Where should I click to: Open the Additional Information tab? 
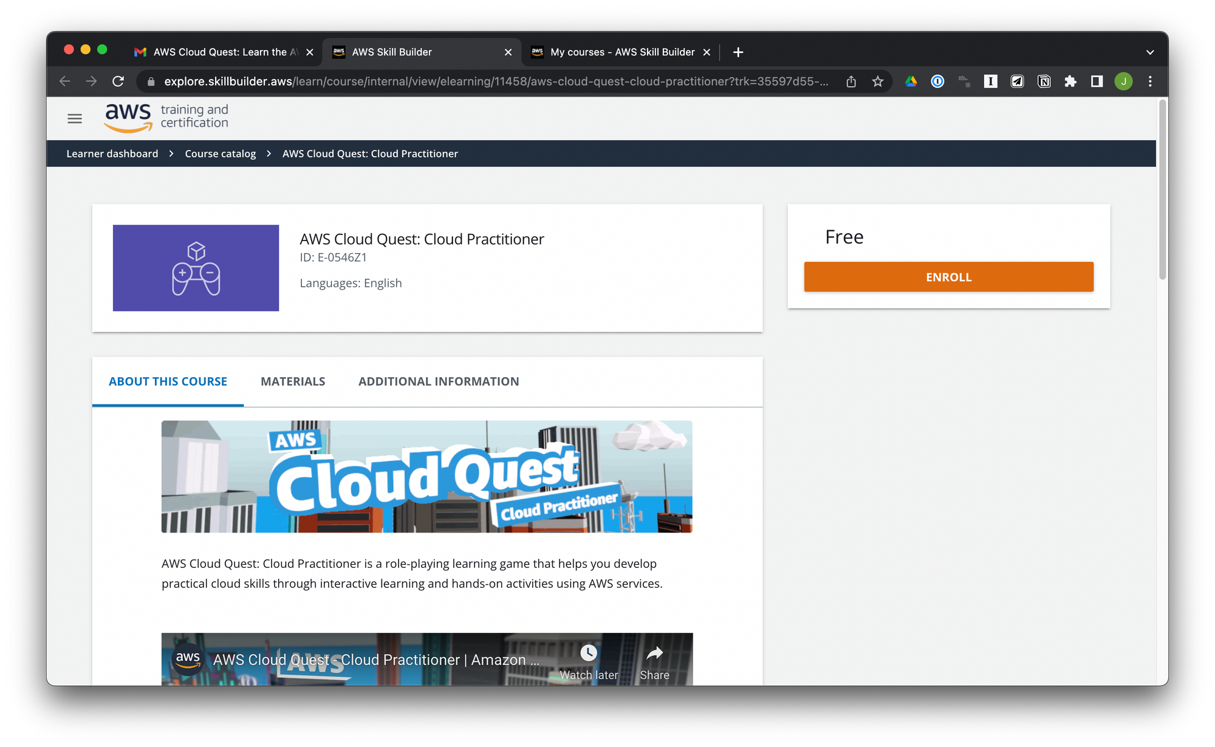click(x=439, y=381)
